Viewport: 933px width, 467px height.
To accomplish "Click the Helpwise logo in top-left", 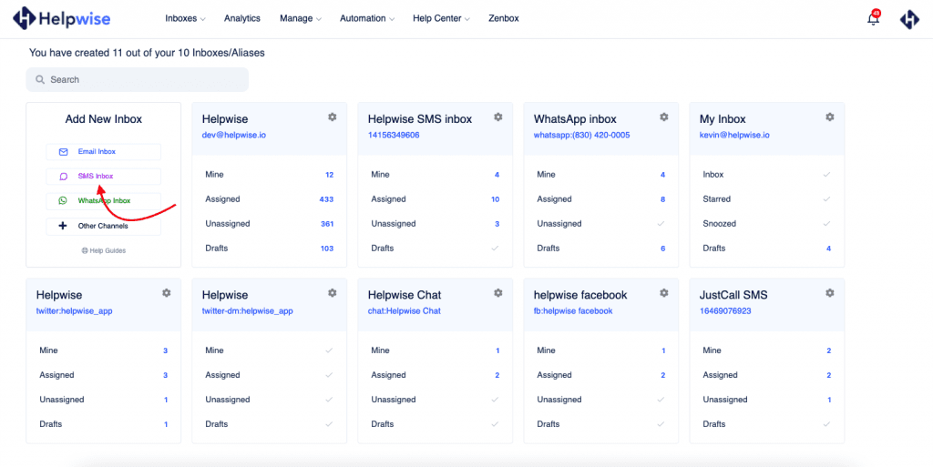I will point(63,18).
